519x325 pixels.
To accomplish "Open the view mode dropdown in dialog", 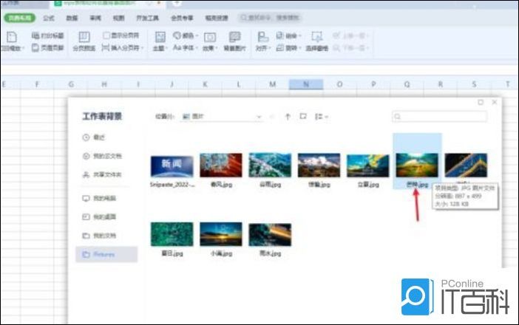I will tap(321, 117).
